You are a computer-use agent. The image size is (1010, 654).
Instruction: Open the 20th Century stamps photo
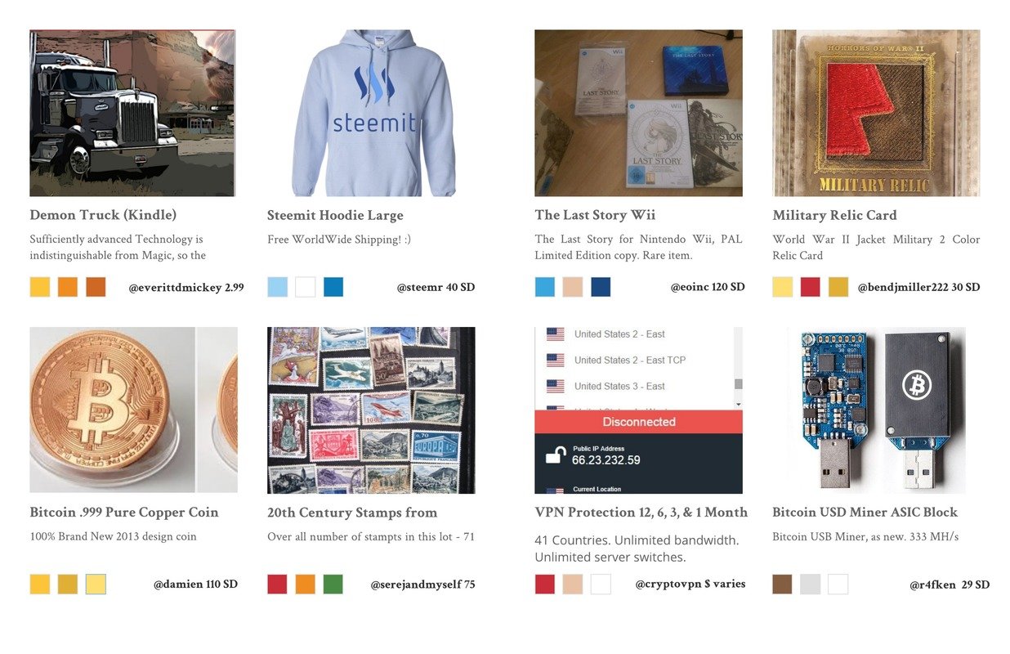371,410
